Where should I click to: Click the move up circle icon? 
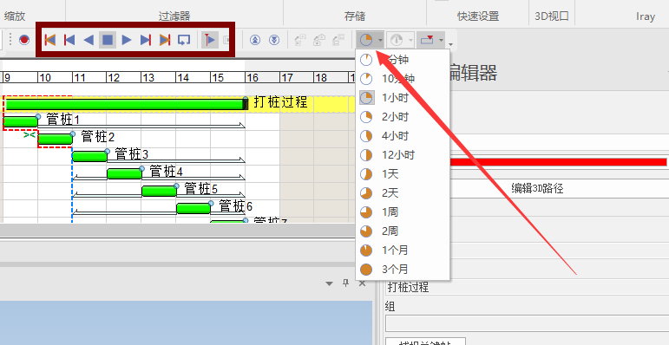click(255, 40)
